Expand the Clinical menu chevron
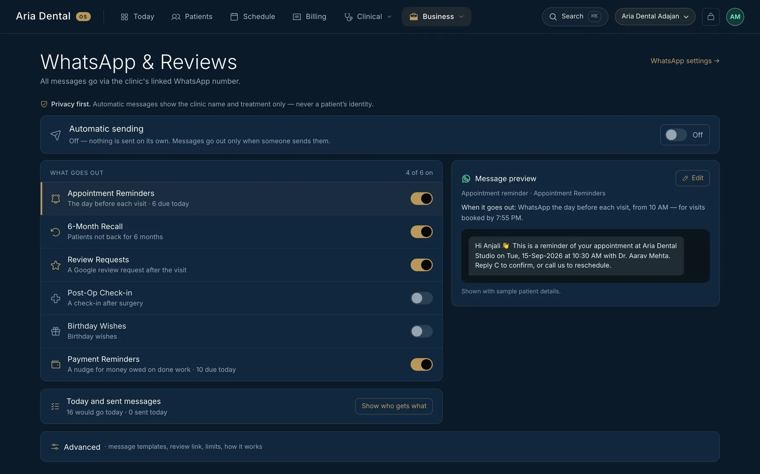The image size is (760, 474). tap(389, 17)
